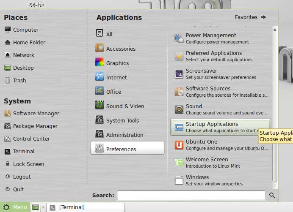Click the Trash can icon
293x212 pixels.
[x=8, y=80]
